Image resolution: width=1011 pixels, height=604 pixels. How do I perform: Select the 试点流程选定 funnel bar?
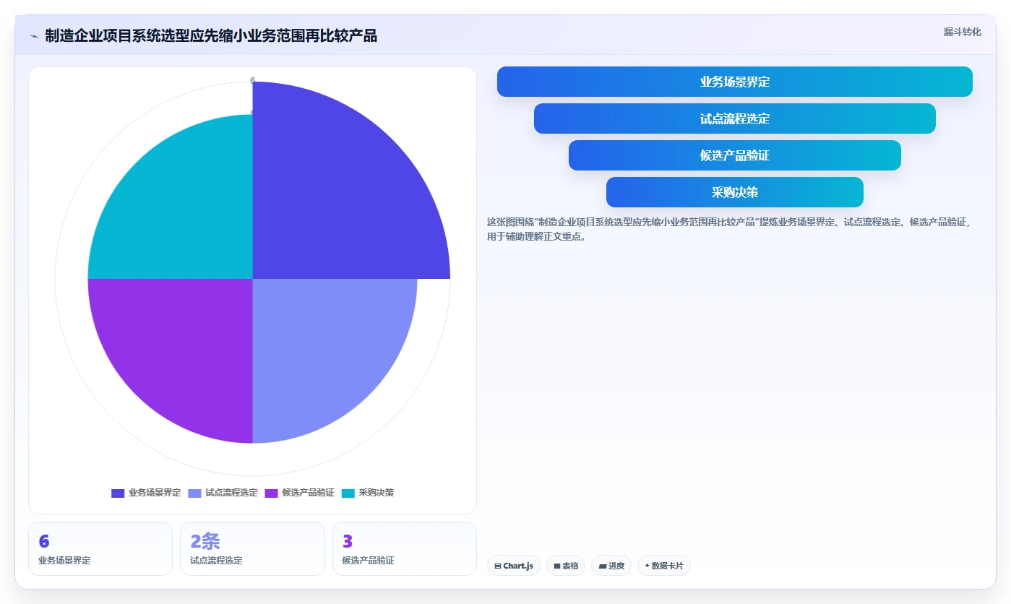[x=734, y=118]
